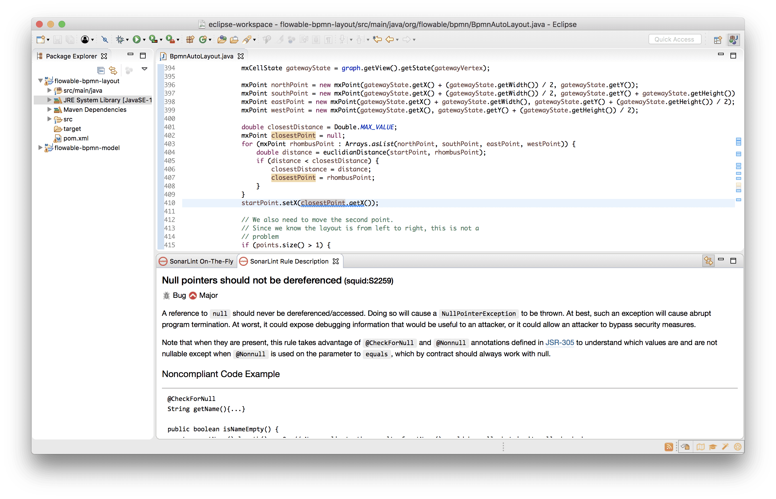Screen dimensions: 776x499
Task: Open the Run dropdown arrow
Action: 144,40
